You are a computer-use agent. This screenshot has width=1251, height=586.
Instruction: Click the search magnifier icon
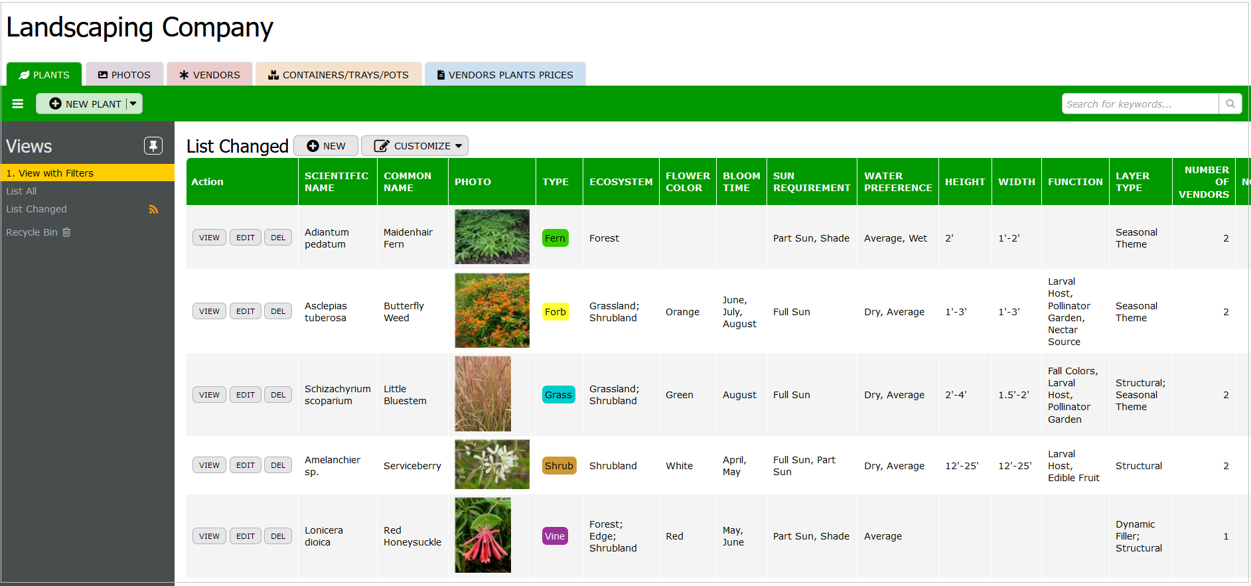point(1230,104)
